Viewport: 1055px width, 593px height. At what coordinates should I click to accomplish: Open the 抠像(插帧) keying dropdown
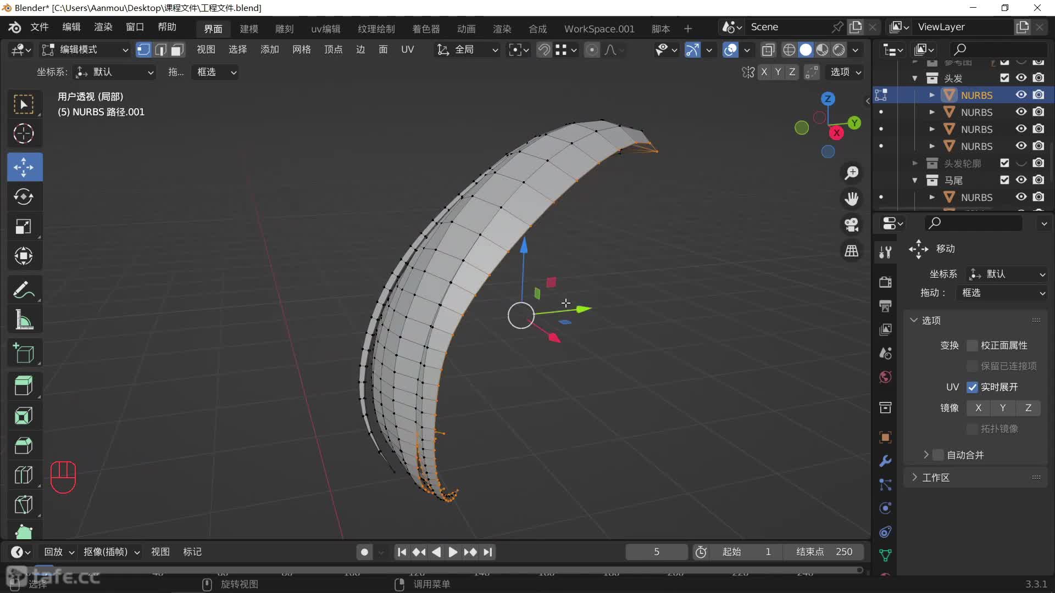(110, 552)
